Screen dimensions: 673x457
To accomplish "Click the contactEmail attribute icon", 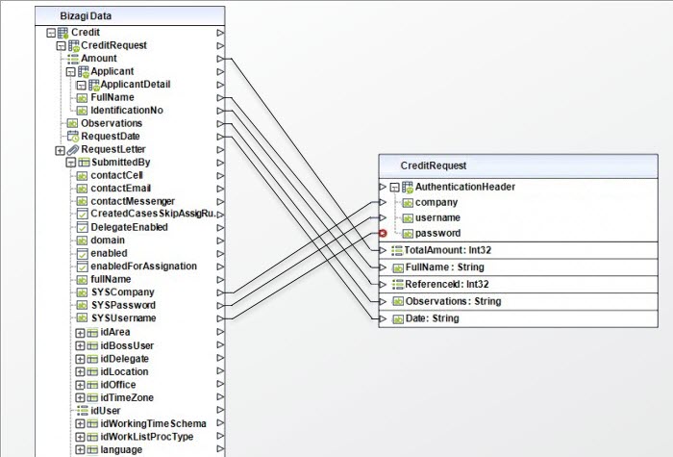I will (82, 189).
